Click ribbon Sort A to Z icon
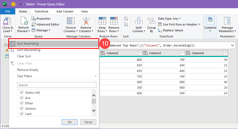238x129 pixels. click(126, 18)
